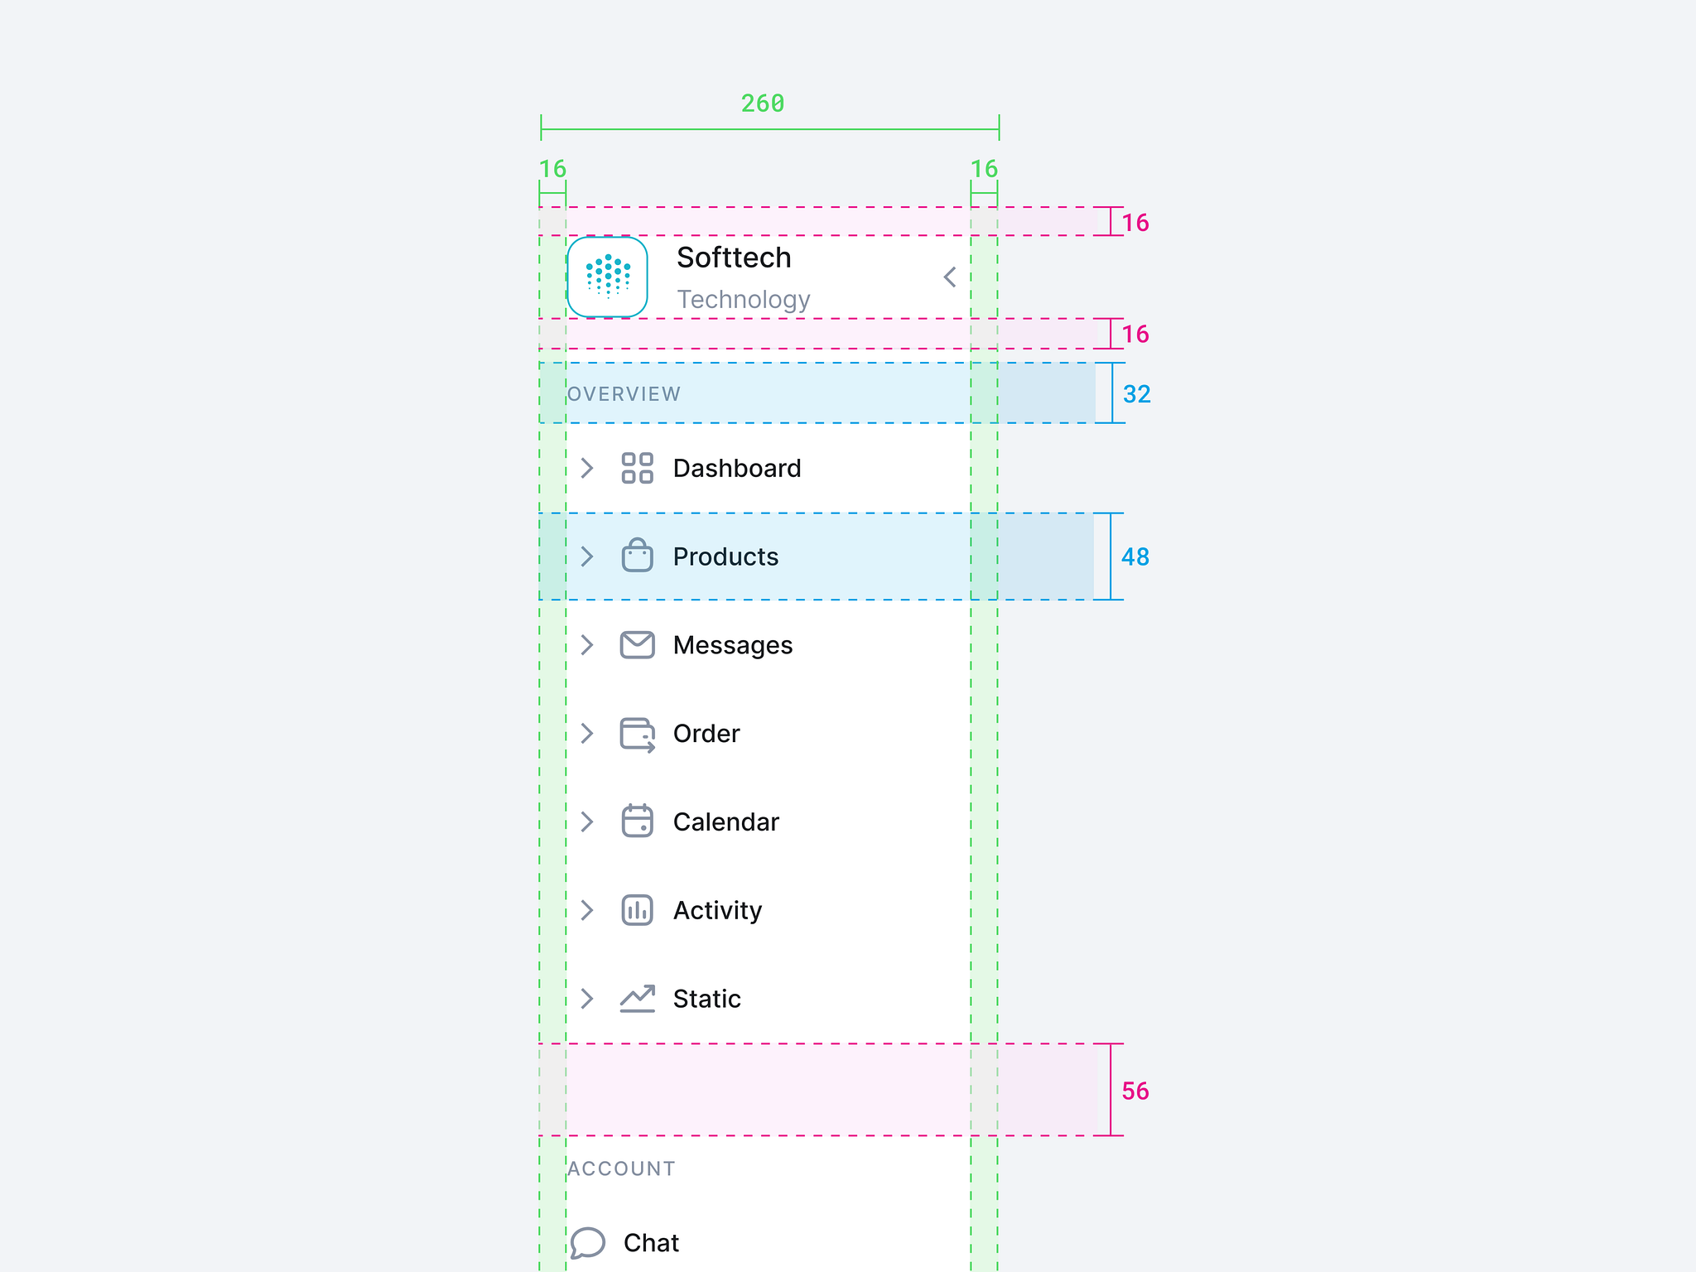Click the Products shopping bag icon
This screenshot has height=1272, width=1696.
coord(638,556)
